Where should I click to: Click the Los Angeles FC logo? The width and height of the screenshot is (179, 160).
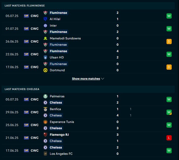click(x=45, y=153)
